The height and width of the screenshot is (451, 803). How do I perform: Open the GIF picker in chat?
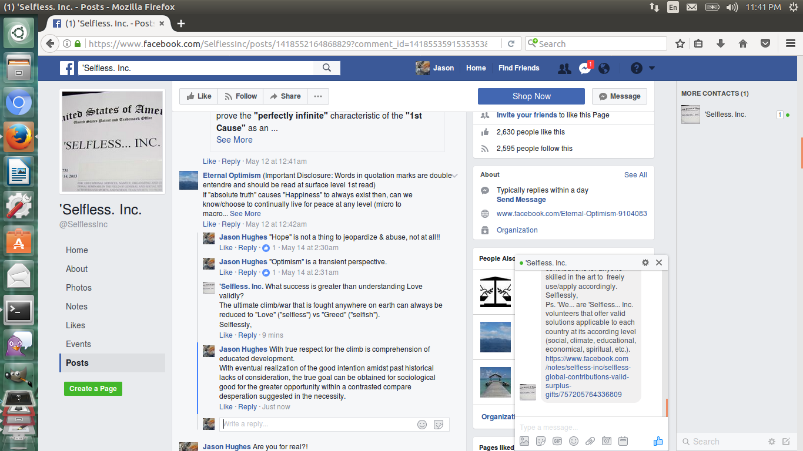click(x=557, y=441)
